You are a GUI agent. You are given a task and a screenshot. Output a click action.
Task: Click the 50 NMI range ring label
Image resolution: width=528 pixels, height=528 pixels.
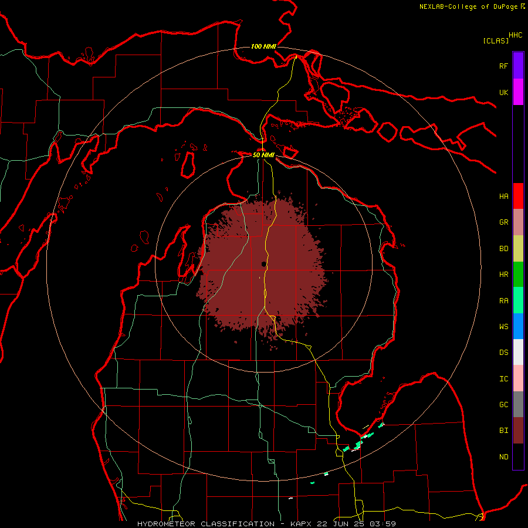click(263, 155)
